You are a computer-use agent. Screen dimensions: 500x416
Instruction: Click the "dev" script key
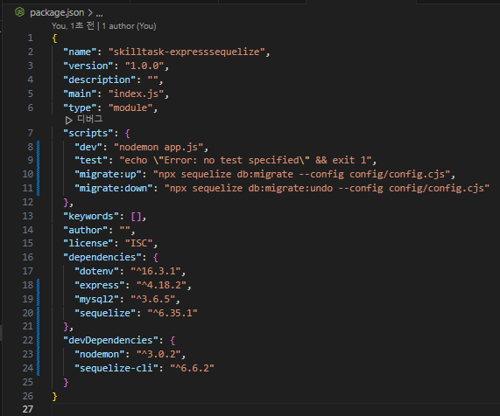88,147
